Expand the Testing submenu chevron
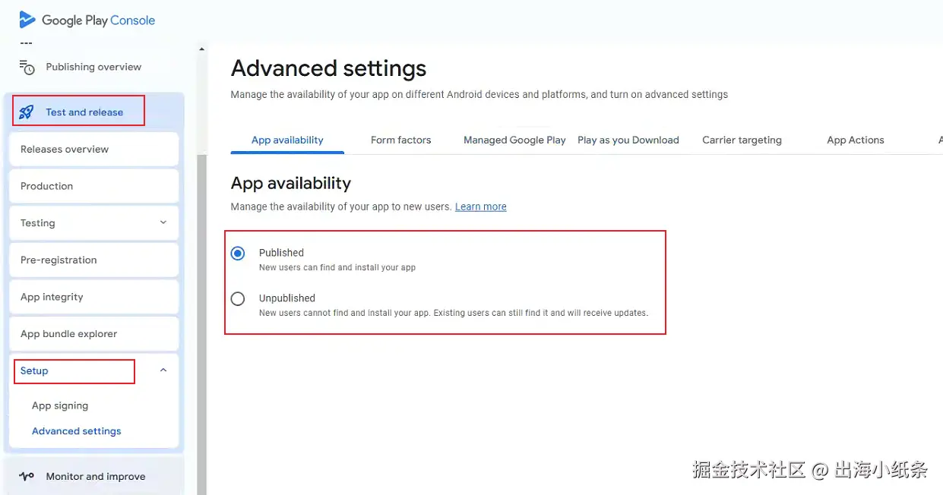The height and width of the screenshot is (495, 943). [x=163, y=222]
